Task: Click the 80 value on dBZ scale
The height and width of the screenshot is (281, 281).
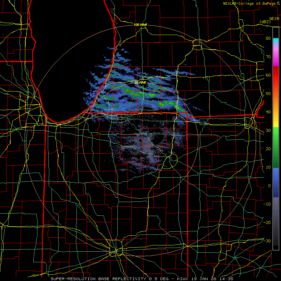Action: pyautogui.click(x=268, y=38)
